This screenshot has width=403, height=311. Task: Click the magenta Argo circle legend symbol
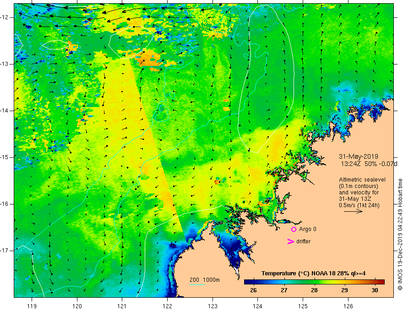294,229
